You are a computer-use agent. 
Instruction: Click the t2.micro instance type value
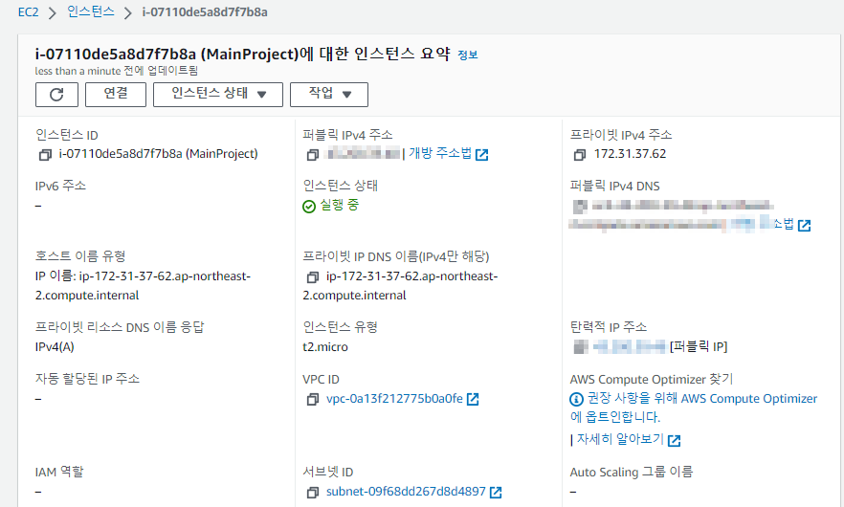click(325, 347)
